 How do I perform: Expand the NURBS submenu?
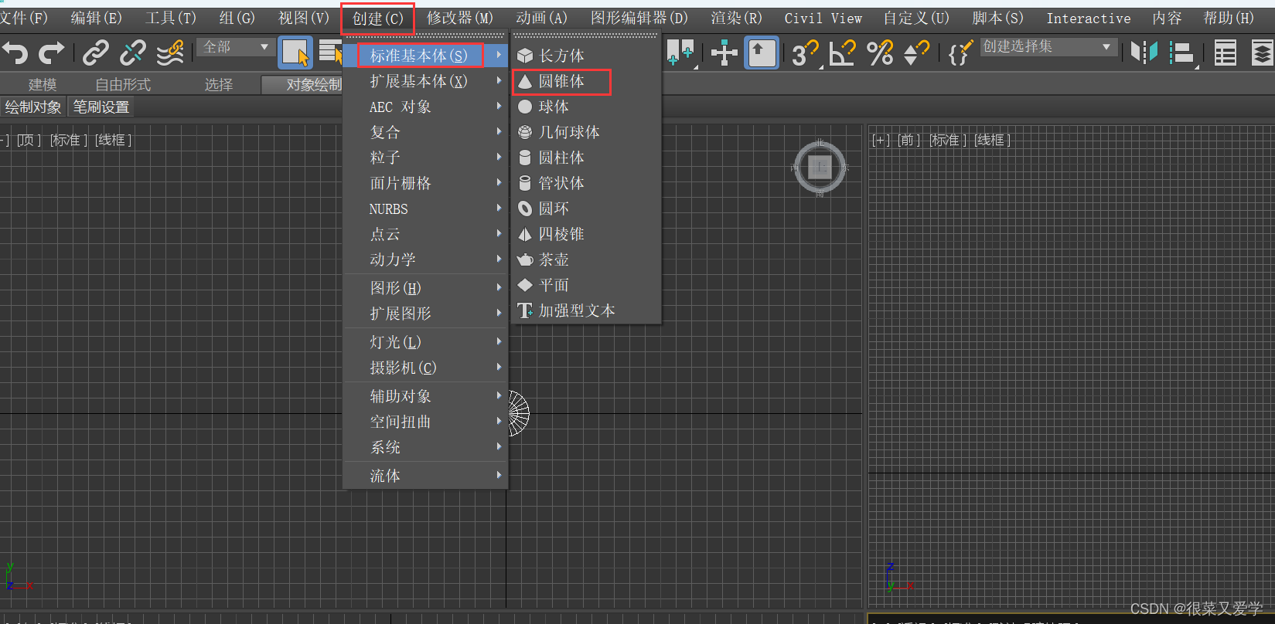pos(425,209)
